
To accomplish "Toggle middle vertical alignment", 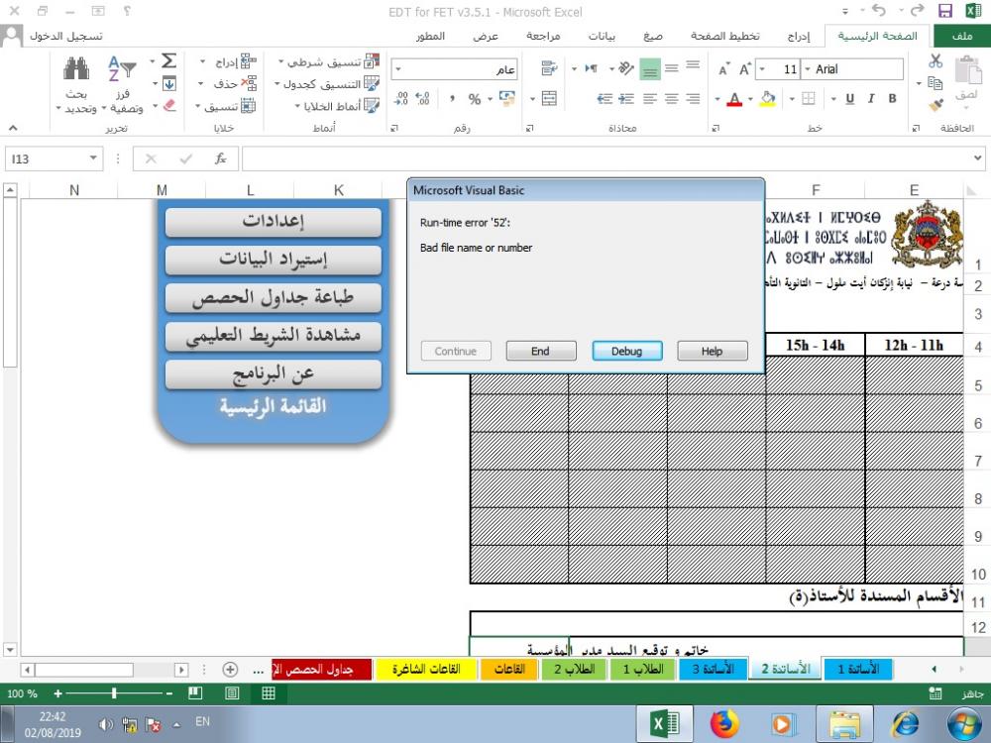I will click(x=671, y=67).
